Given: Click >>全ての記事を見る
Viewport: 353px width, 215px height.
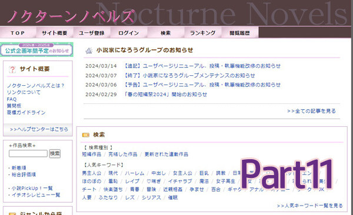Looking at the screenshot, I should [x=311, y=111].
